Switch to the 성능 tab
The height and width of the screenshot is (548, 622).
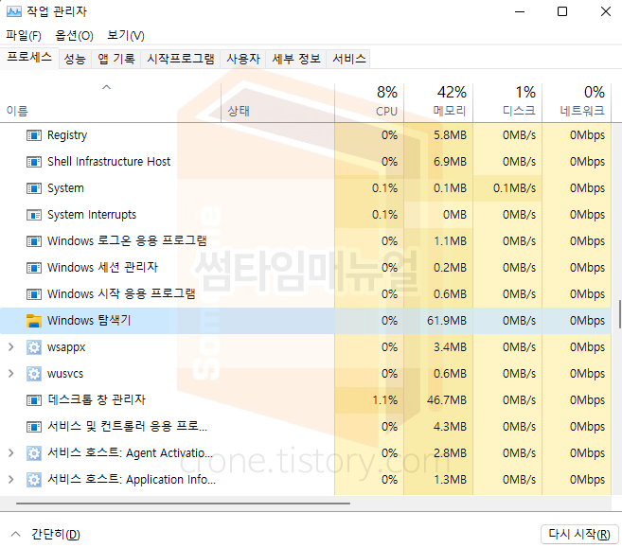[75, 59]
